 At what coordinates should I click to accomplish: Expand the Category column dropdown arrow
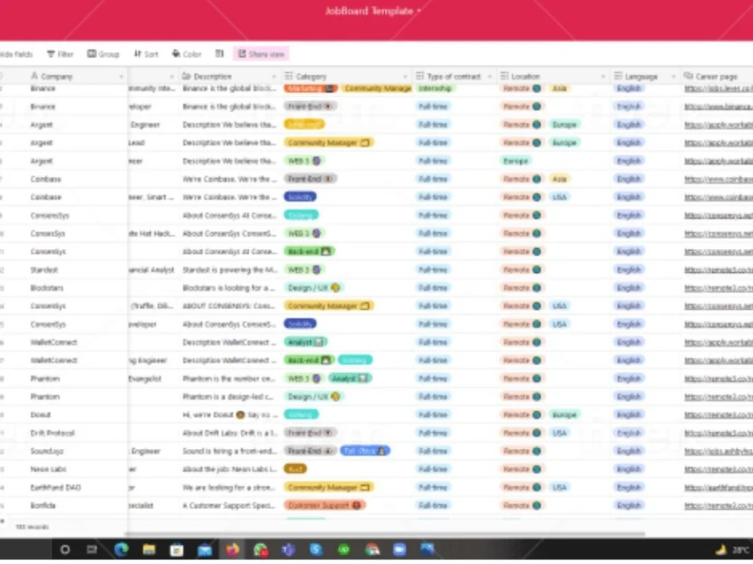pos(405,77)
